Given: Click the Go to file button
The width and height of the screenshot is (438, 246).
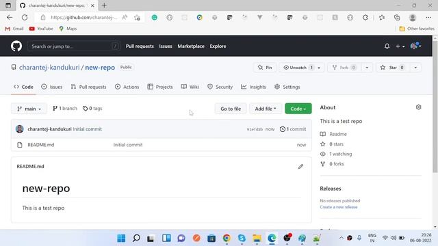Looking at the screenshot, I should 231,109.
